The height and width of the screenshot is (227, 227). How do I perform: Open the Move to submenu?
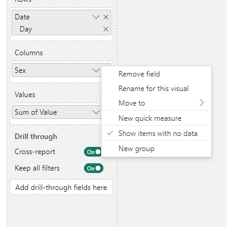pos(156,103)
